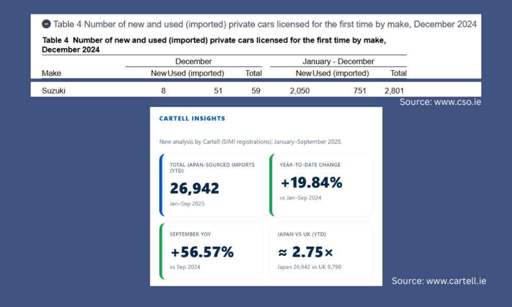The image size is (512, 307).
Task: Click Suzuki's December new cars value 8
Action: [163, 91]
